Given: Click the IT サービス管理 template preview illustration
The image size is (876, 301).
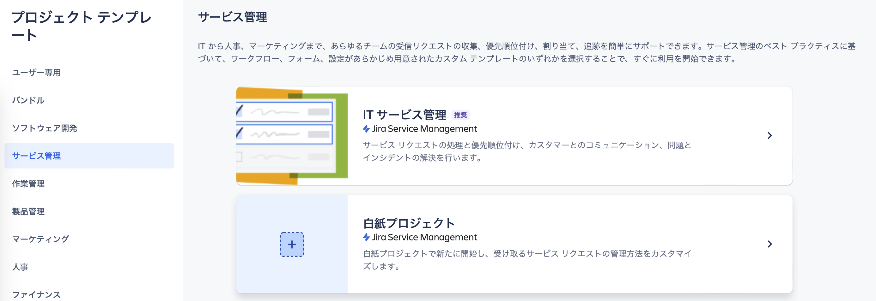Looking at the screenshot, I should click(292, 135).
